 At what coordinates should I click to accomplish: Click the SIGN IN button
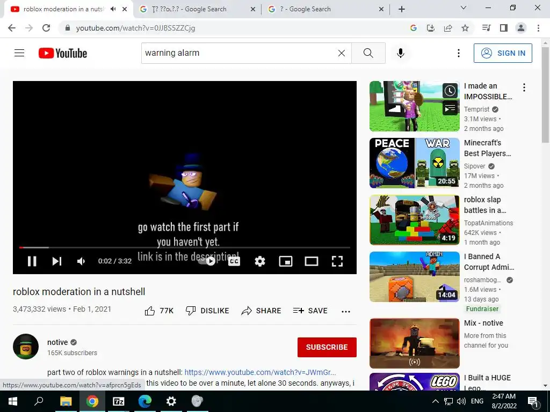coord(503,53)
